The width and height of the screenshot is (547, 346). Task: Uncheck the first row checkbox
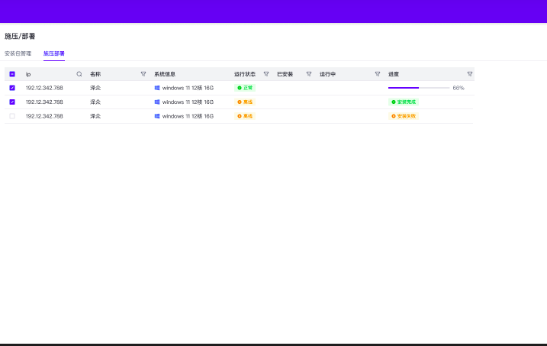point(12,88)
